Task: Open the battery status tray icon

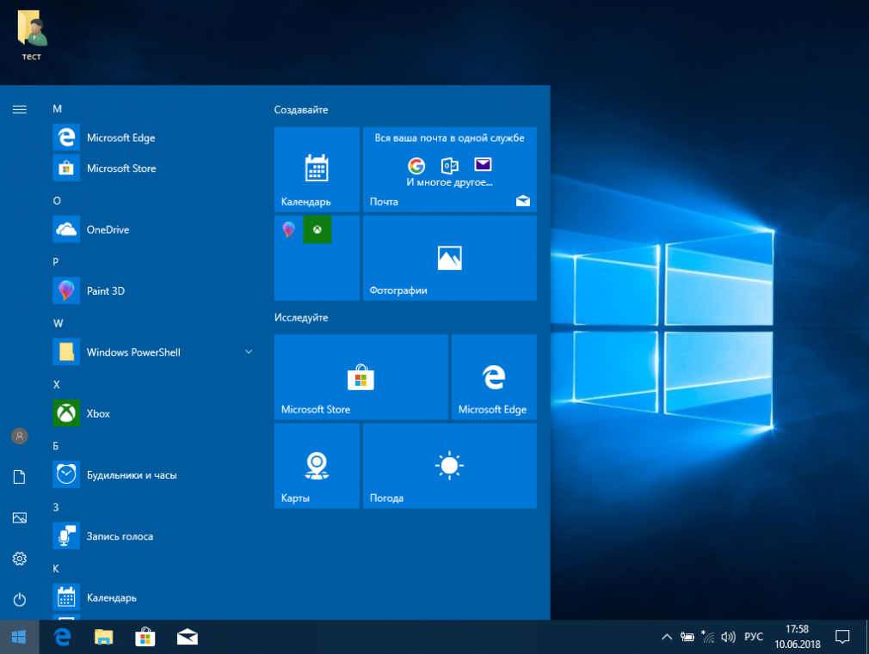Action: 687,638
